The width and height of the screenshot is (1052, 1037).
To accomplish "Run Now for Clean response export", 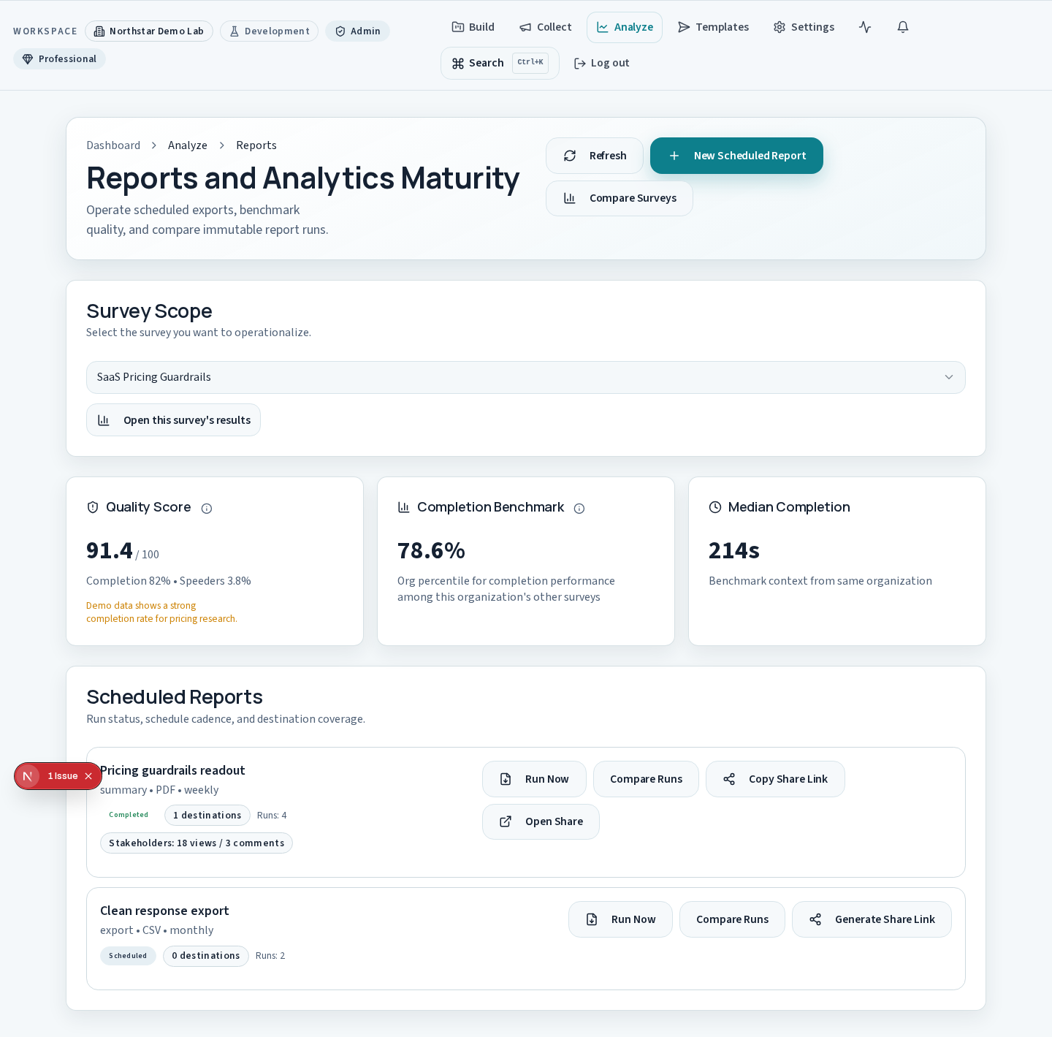I will click(620, 919).
